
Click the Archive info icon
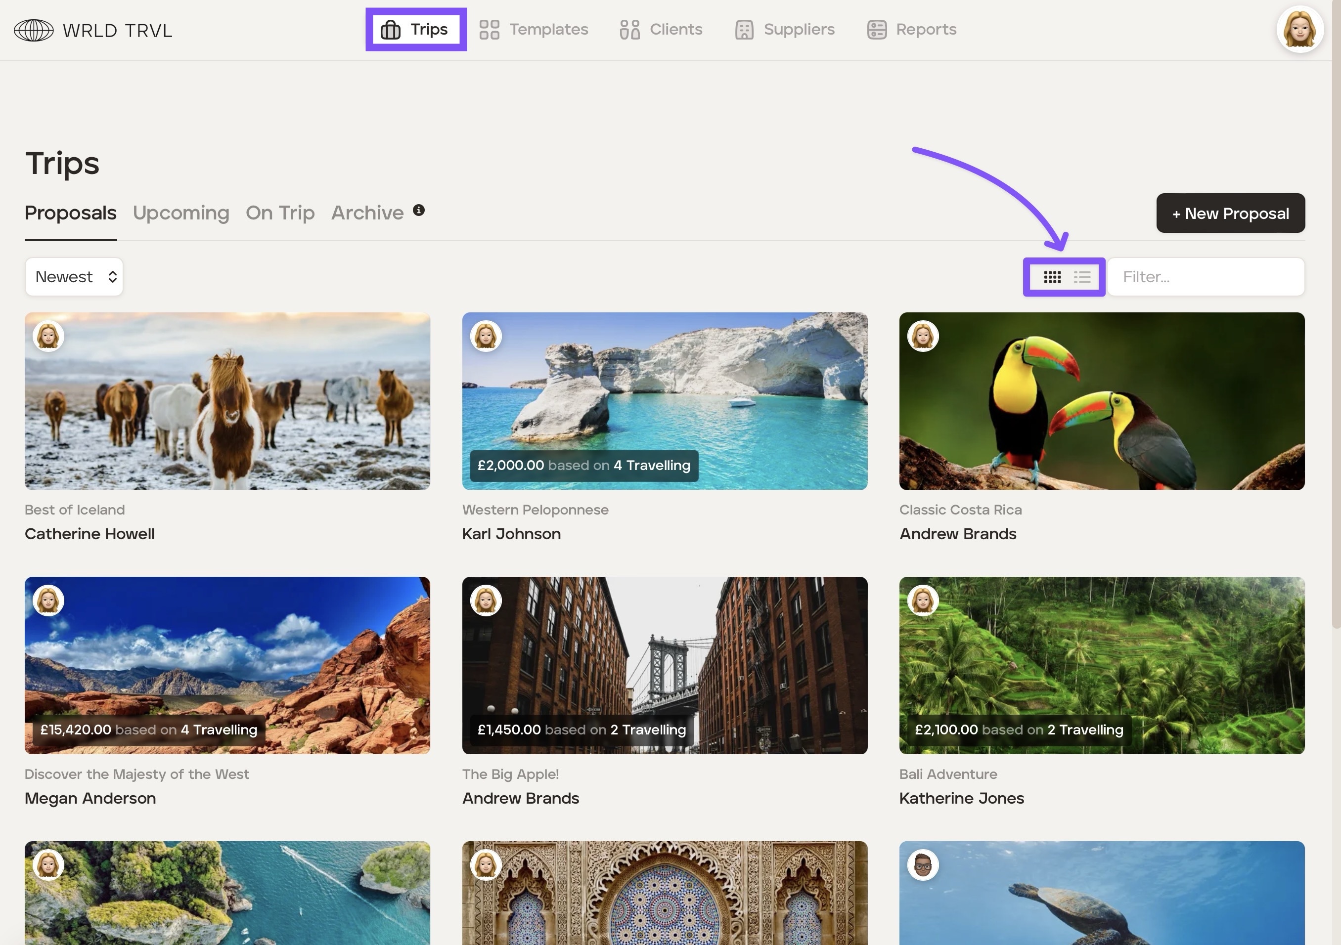click(419, 210)
